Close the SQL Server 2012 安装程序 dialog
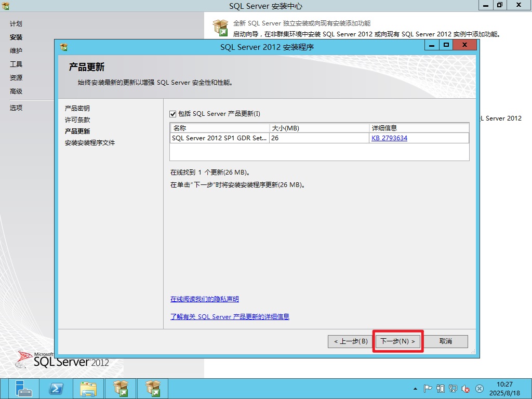 pyautogui.click(x=464, y=45)
